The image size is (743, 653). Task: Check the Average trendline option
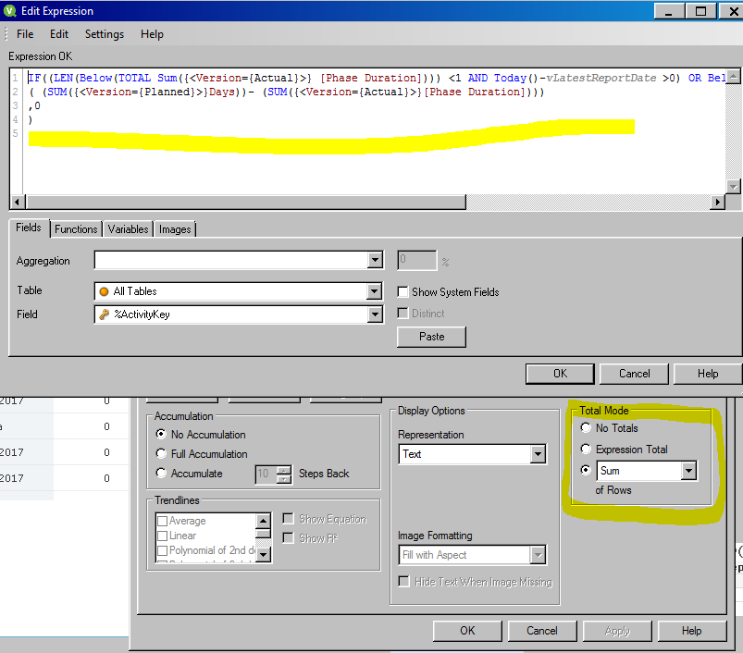coord(163,521)
